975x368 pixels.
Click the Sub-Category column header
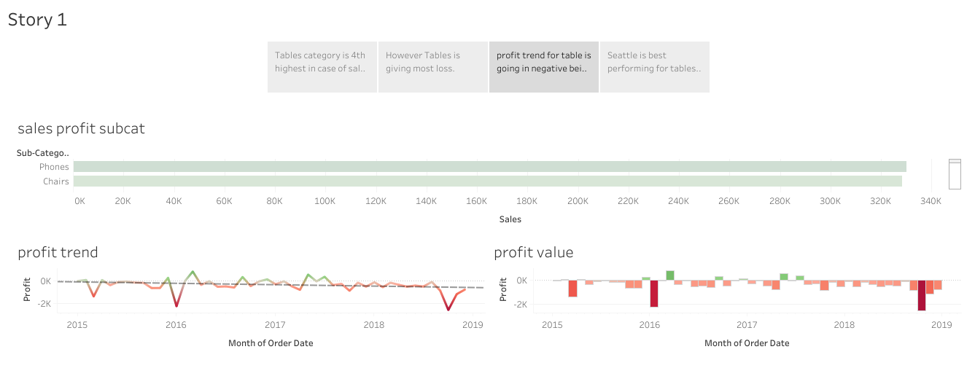click(42, 153)
